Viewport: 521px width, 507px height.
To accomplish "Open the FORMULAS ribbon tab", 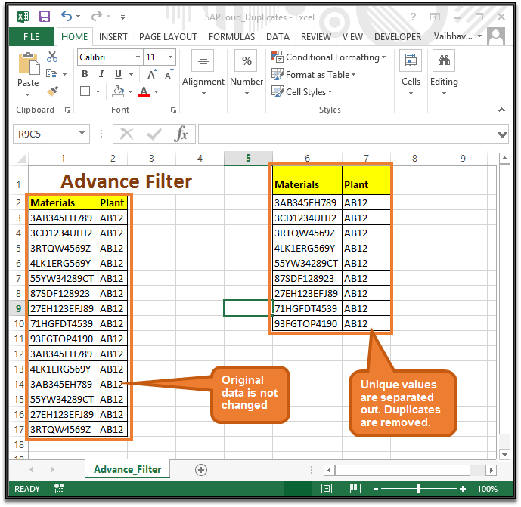I will coord(231,36).
